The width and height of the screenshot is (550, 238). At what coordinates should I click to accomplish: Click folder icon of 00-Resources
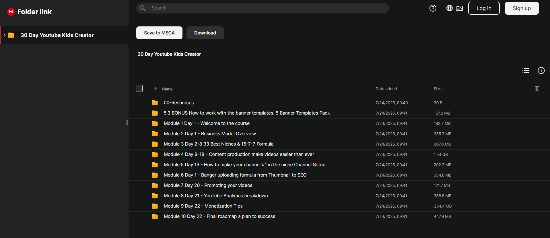pyautogui.click(x=155, y=103)
